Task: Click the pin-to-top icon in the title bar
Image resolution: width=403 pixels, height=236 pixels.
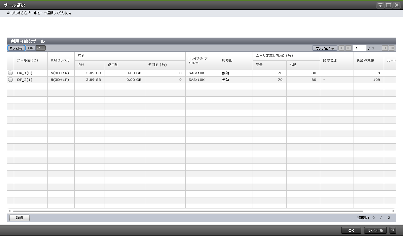Action: [380, 5]
